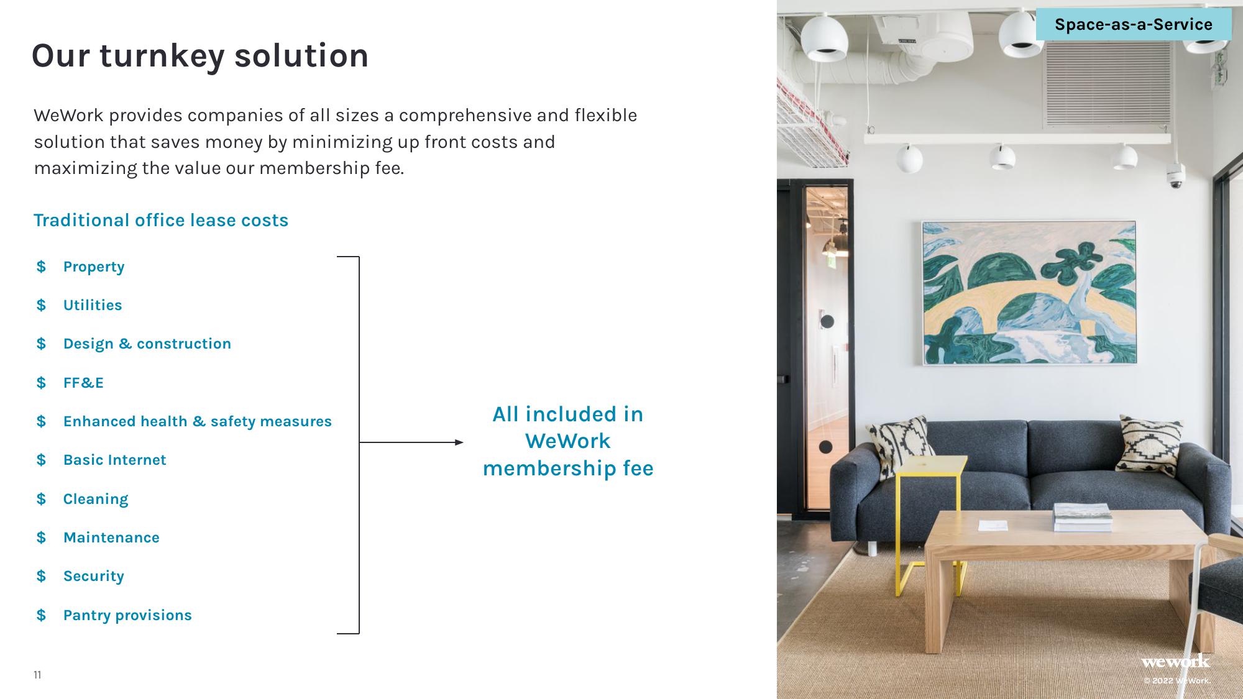
Task: Click the dollar sign icon next to Maintenance
Action: (40, 537)
